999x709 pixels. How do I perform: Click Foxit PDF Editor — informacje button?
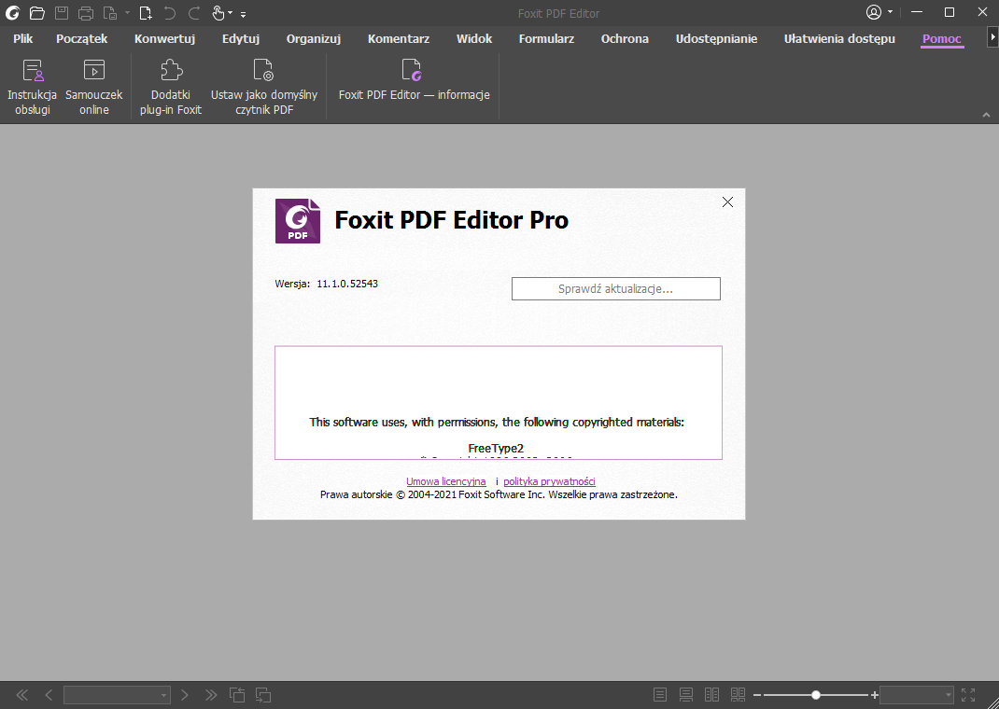(415, 81)
